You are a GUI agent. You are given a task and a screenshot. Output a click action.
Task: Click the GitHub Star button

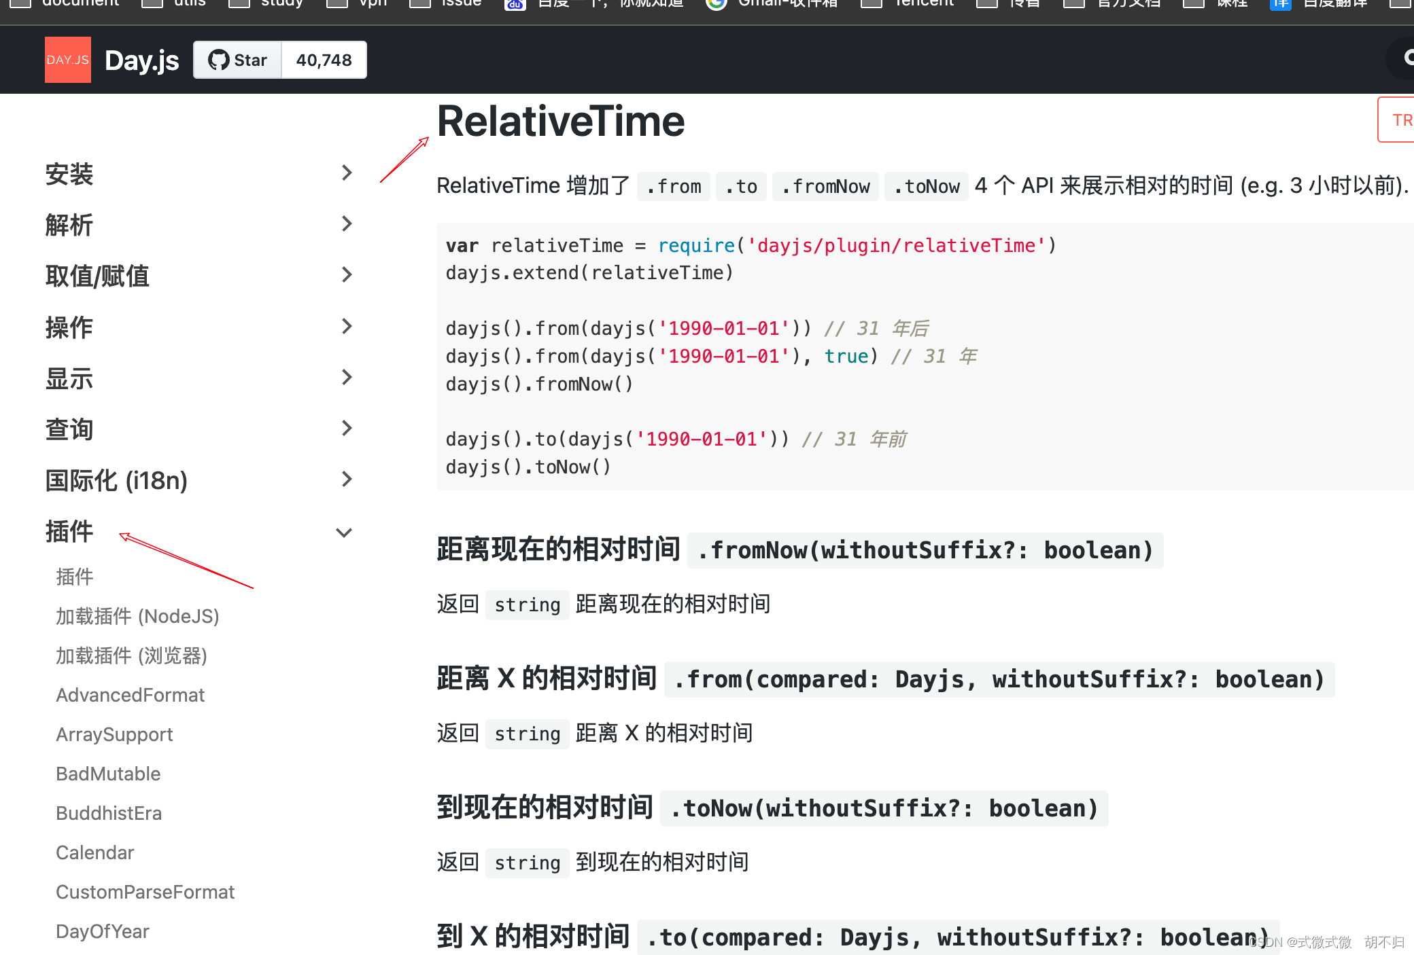pos(237,60)
